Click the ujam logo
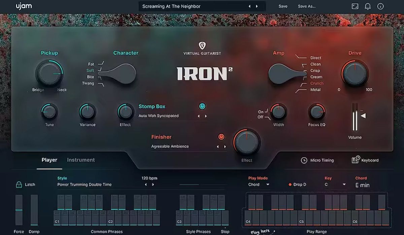Viewport: 404px width, 235px height. pos(24,6)
